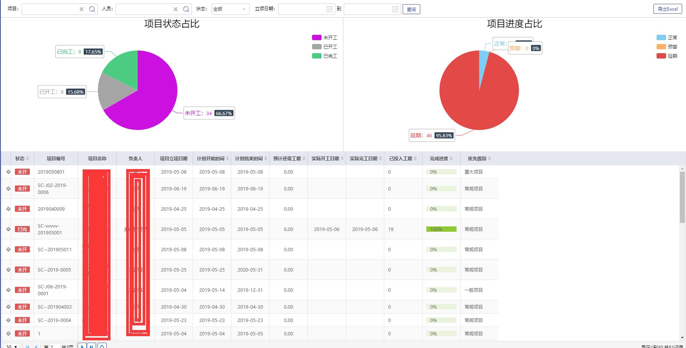Click the table's vertical scrollbar thumb

(682, 197)
